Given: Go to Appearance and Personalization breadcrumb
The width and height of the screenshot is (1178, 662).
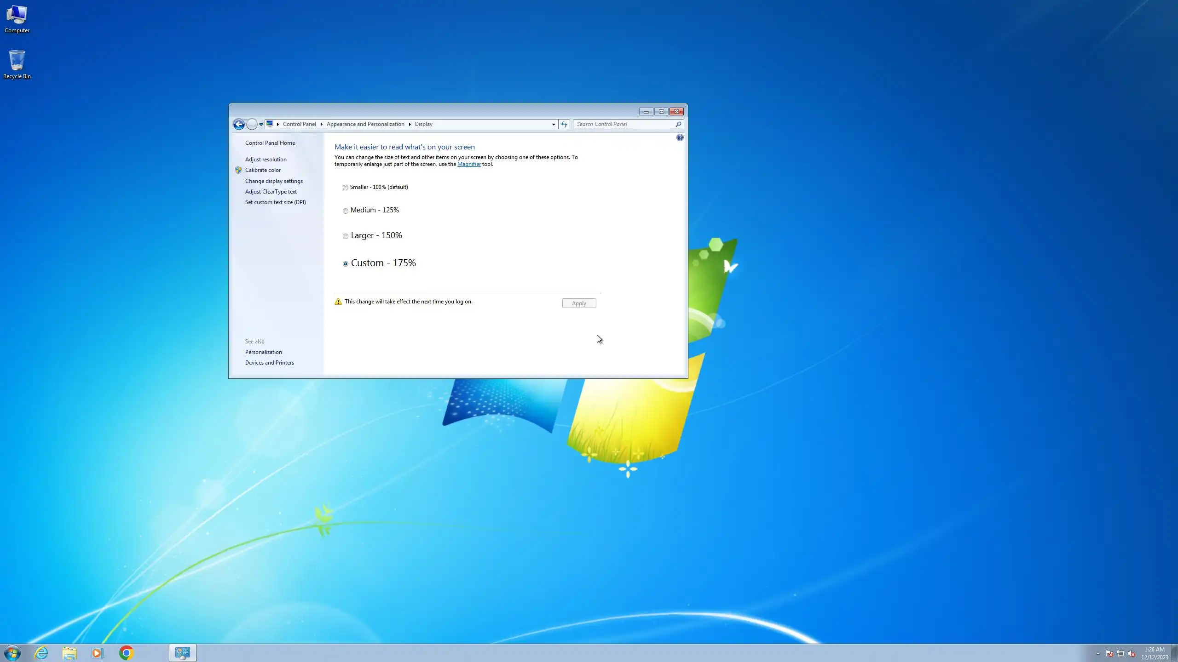Looking at the screenshot, I should [x=365, y=124].
